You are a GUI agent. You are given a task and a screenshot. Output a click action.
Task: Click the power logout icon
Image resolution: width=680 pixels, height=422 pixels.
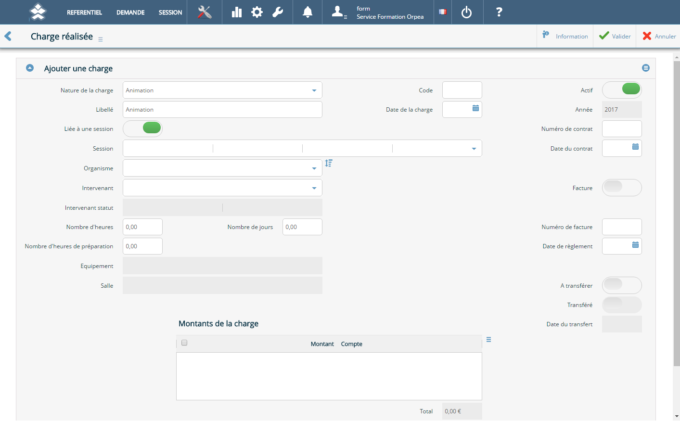pyautogui.click(x=466, y=12)
